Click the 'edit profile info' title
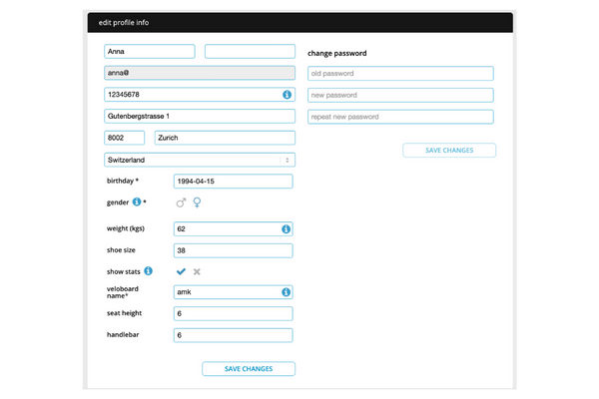 click(124, 23)
